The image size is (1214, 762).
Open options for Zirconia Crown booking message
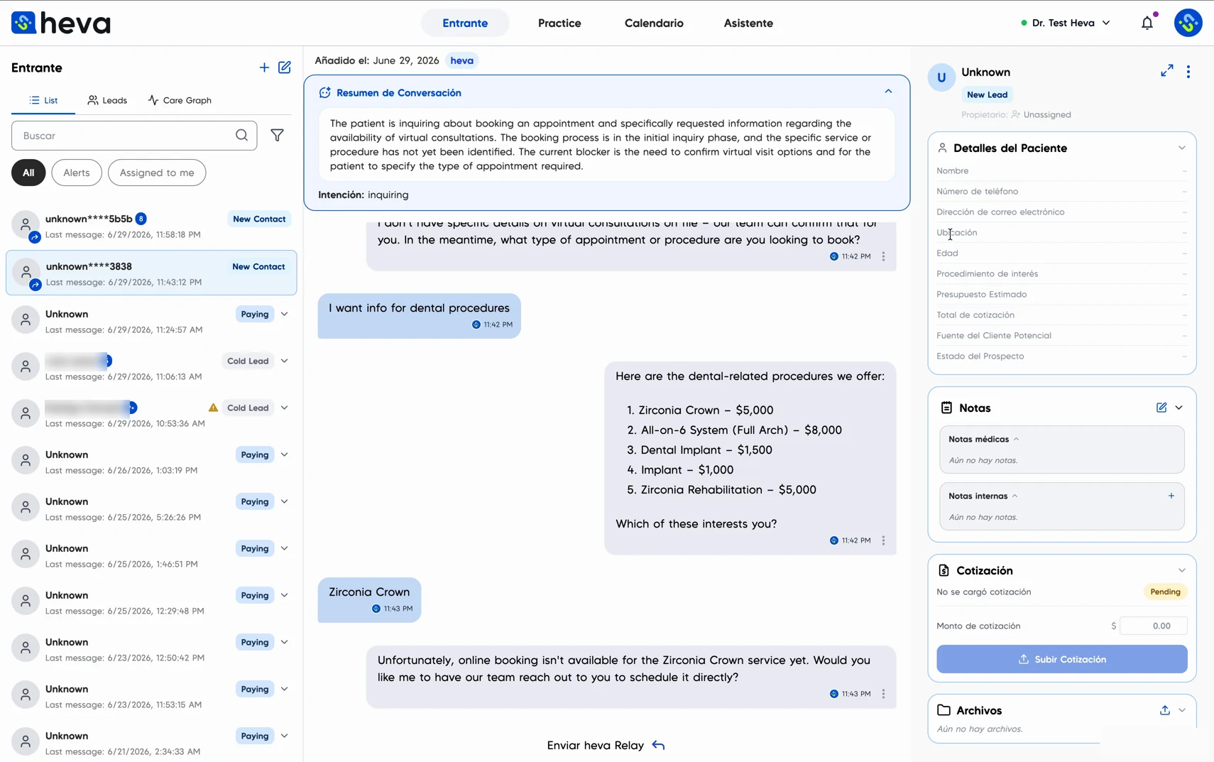(883, 694)
